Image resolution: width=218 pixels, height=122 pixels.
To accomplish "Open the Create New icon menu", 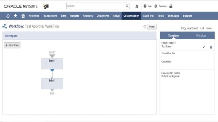I will click(137, 6).
